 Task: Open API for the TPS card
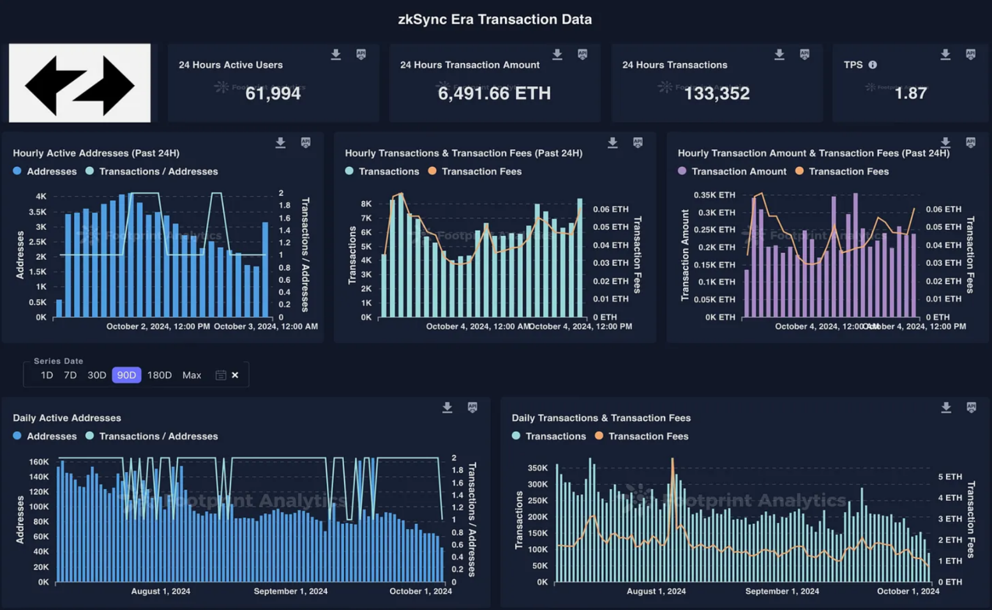click(970, 55)
